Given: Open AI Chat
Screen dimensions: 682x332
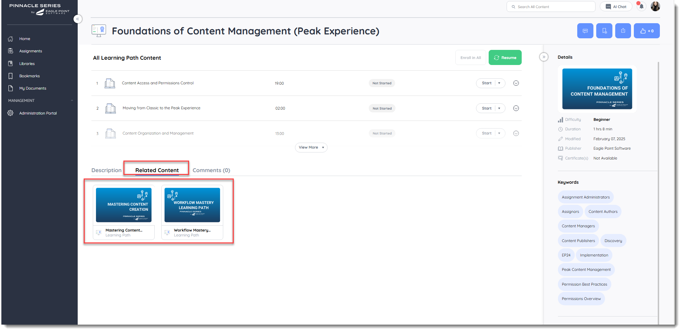Looking at the screenshot, I should [616, 7].
